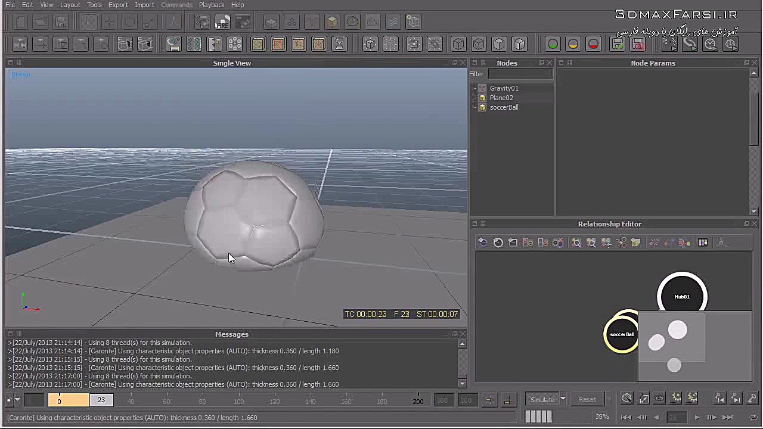Click the FIRE render toolbar icon

coord(222,23)
